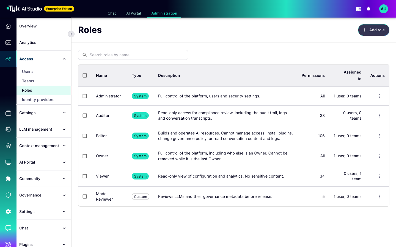Open the Community puzzle piece icon
This screenshot has height=247, width=396.
point(8,179)
